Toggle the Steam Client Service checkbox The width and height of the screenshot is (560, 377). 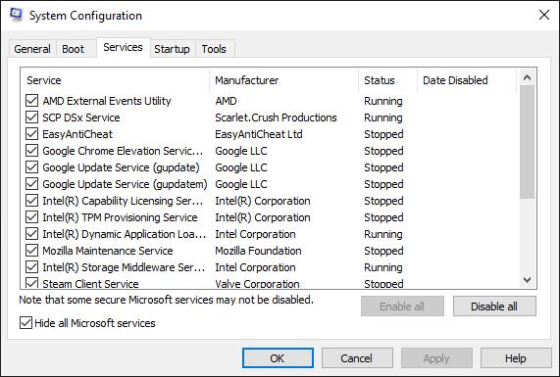tap(31, 283)
